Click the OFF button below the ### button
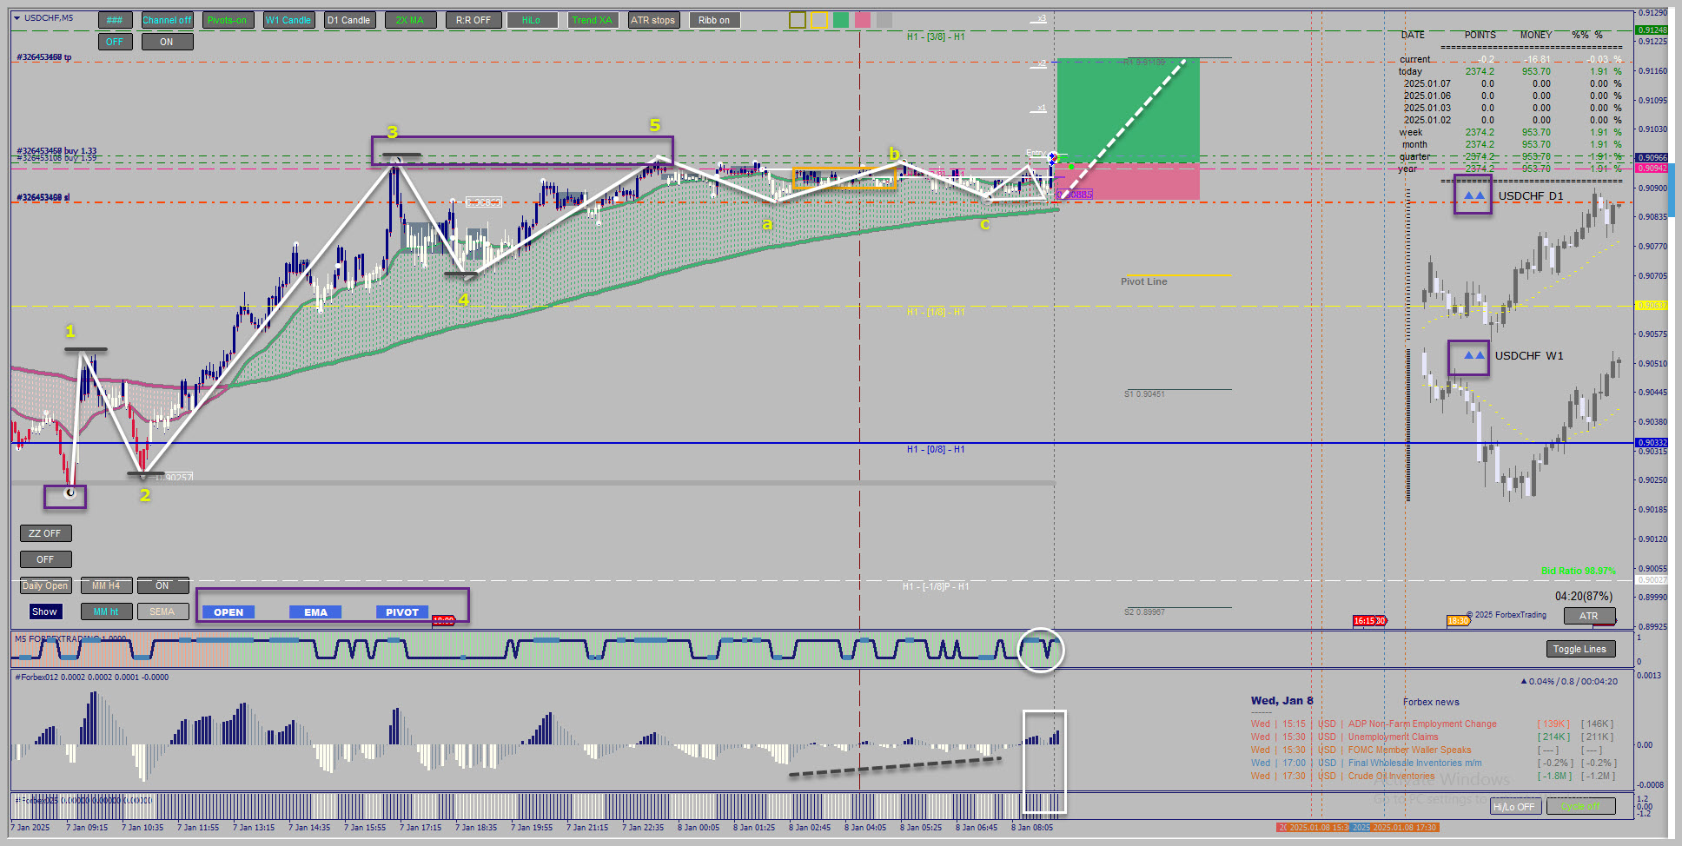1682x846 pixels. pyautogui.click(x=115, y=42)
